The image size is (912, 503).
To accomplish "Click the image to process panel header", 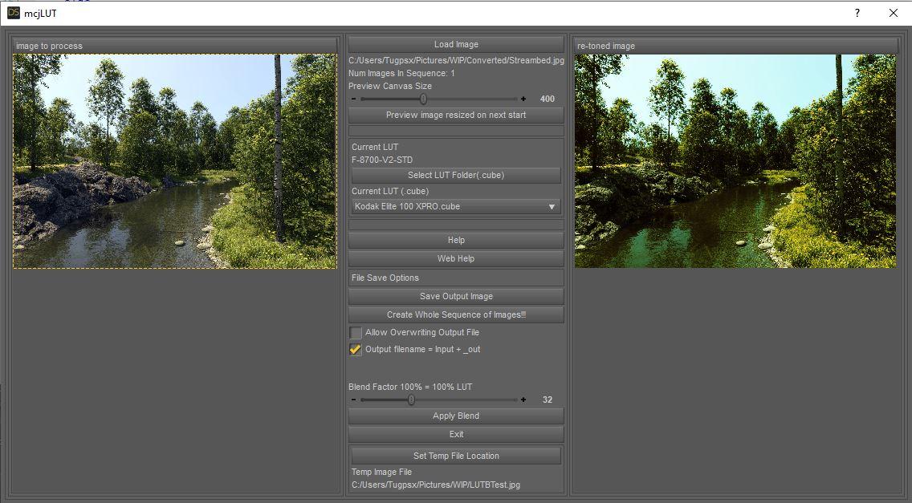I will coord(175,46).
